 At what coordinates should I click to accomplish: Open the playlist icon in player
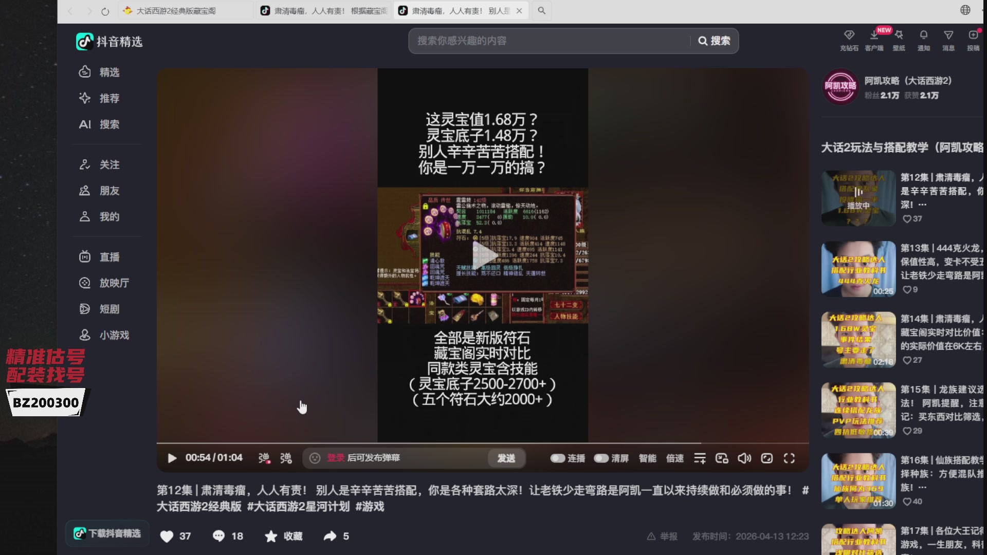(700, 458)
